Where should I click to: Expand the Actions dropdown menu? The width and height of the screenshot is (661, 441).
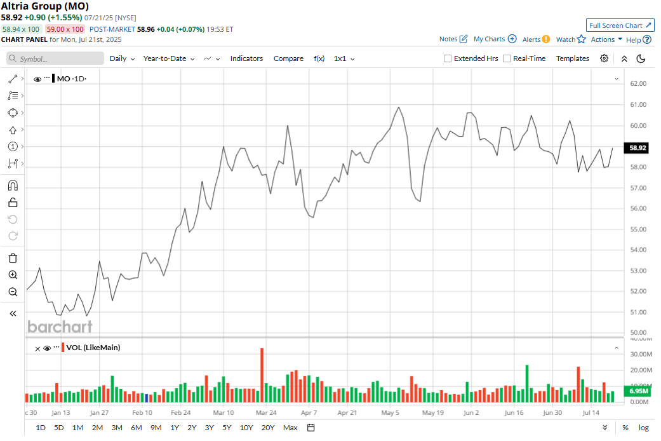coord(606,39)
